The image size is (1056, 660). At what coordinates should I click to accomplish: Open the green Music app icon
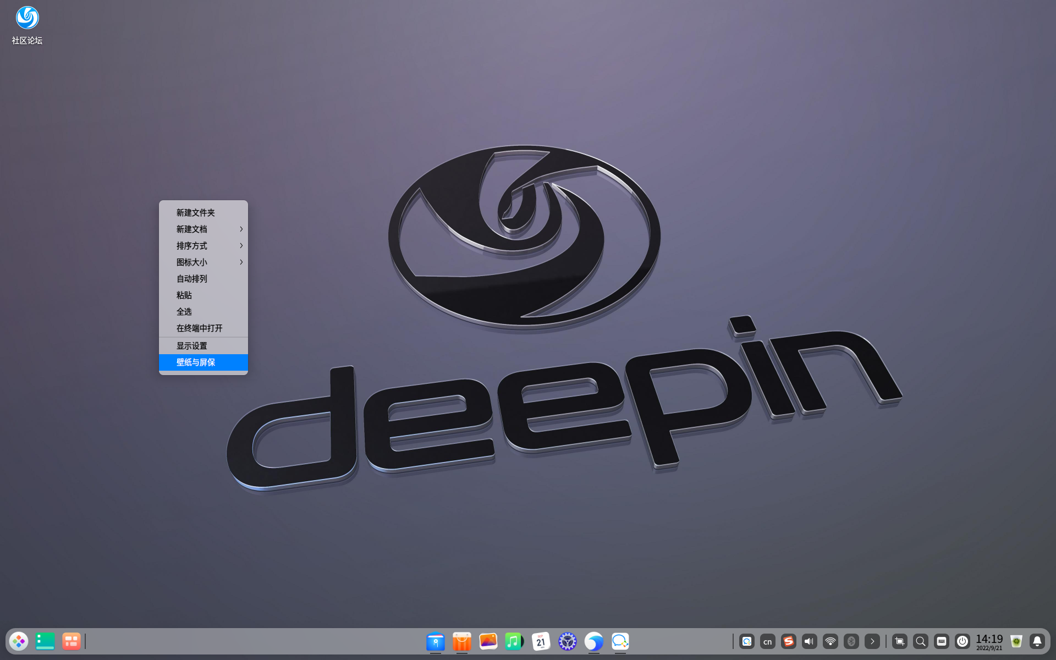coord(514,641)
